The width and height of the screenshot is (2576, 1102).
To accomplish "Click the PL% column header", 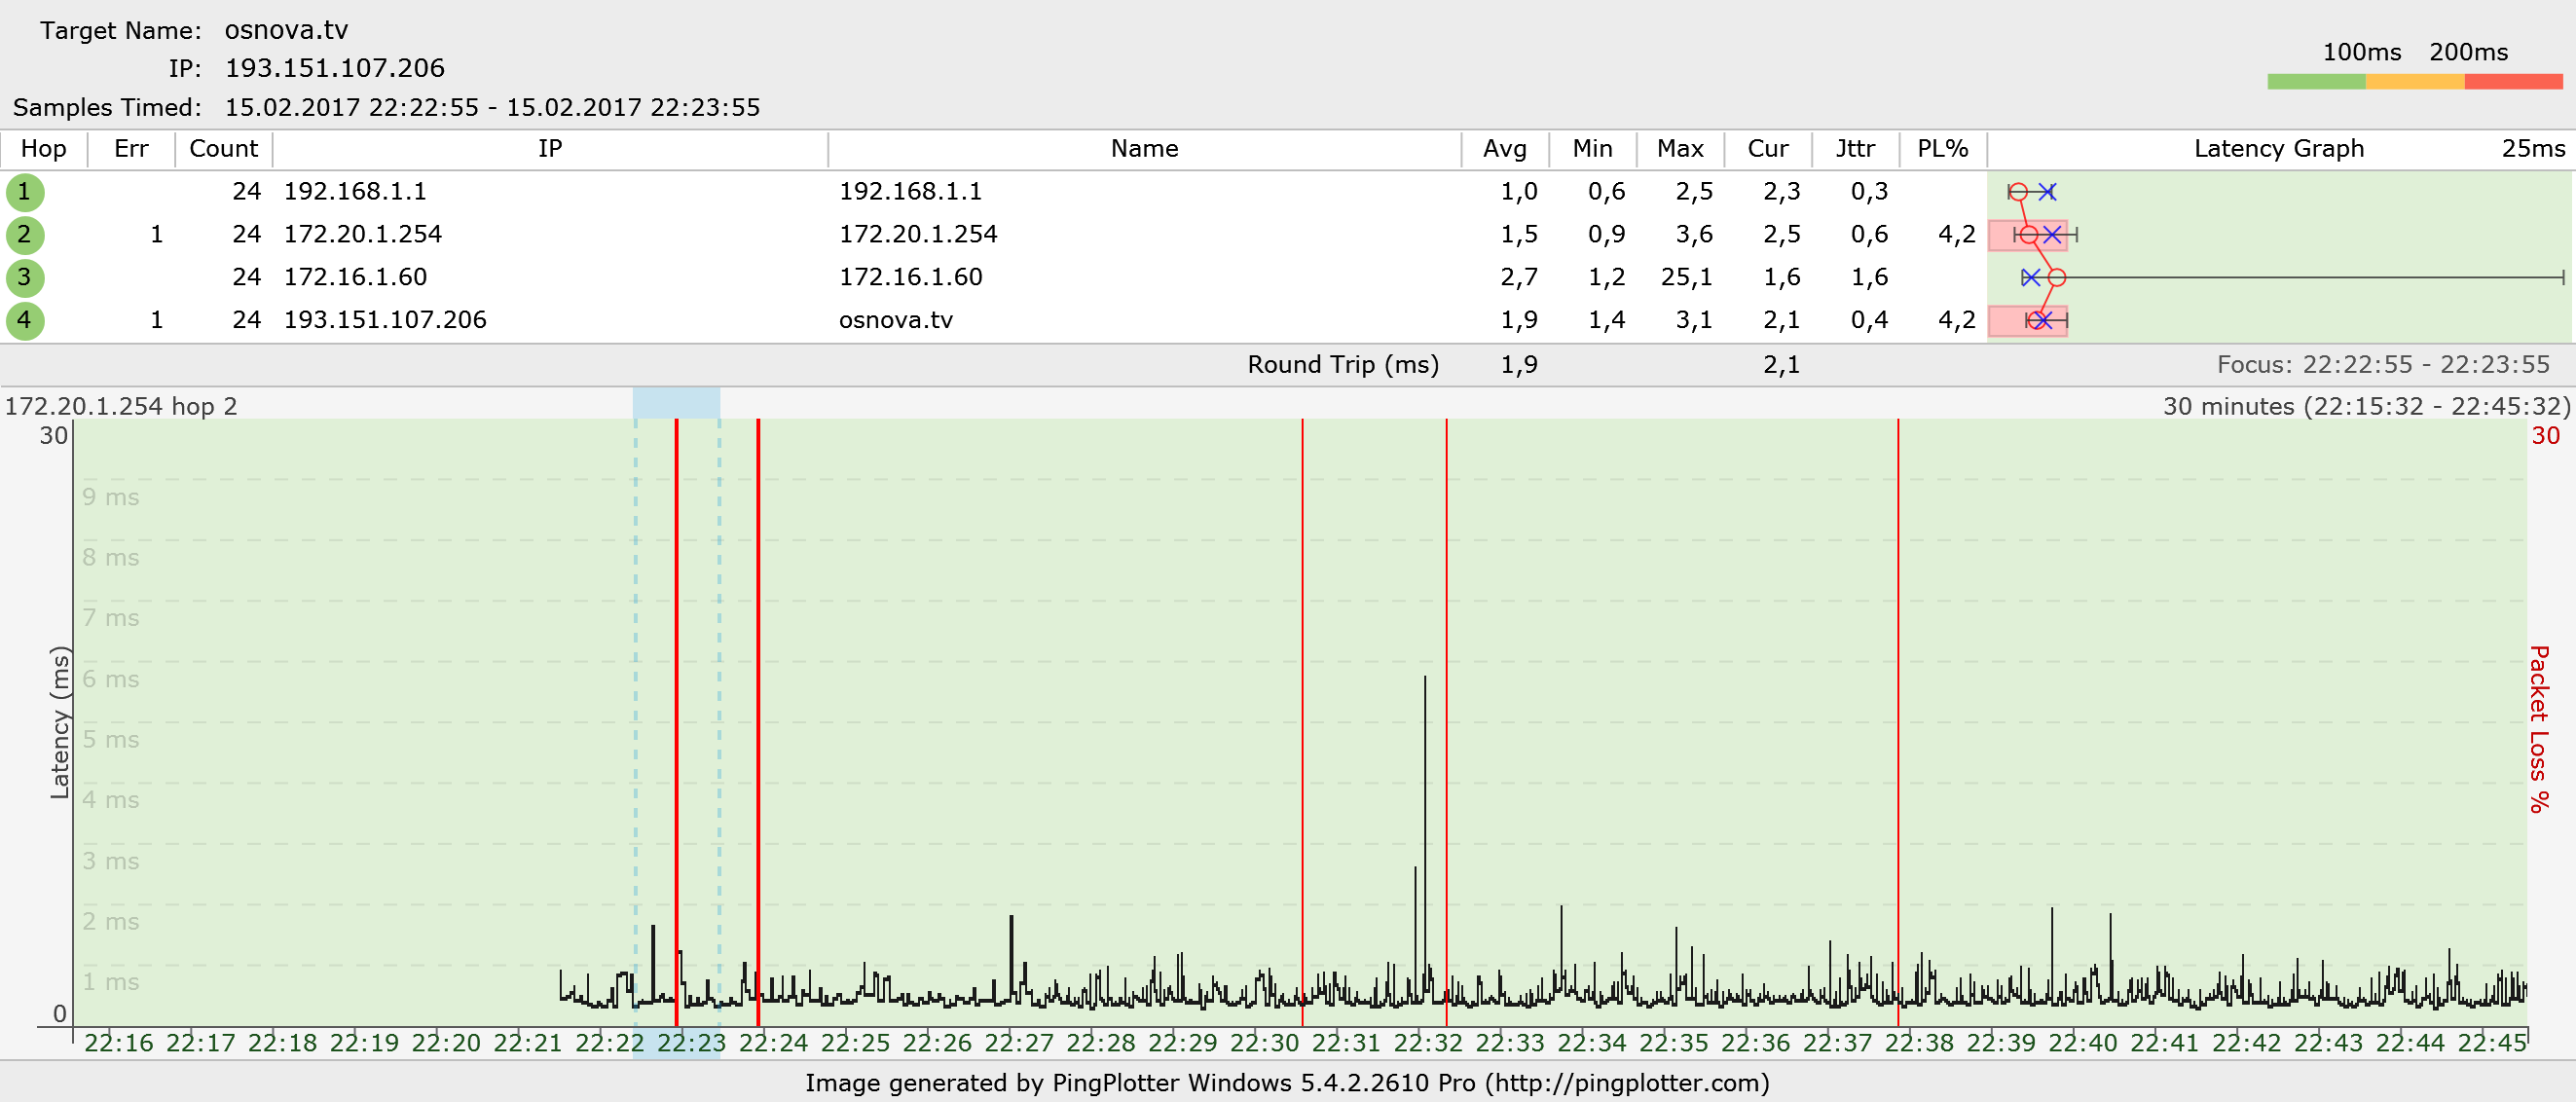I will coord(1942,149).
